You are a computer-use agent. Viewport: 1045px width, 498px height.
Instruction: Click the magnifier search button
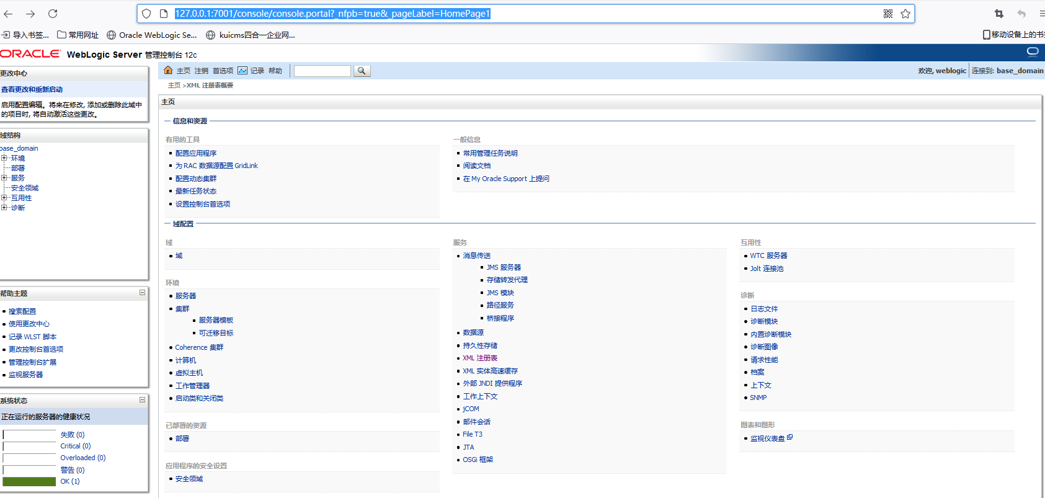[362, 71]
